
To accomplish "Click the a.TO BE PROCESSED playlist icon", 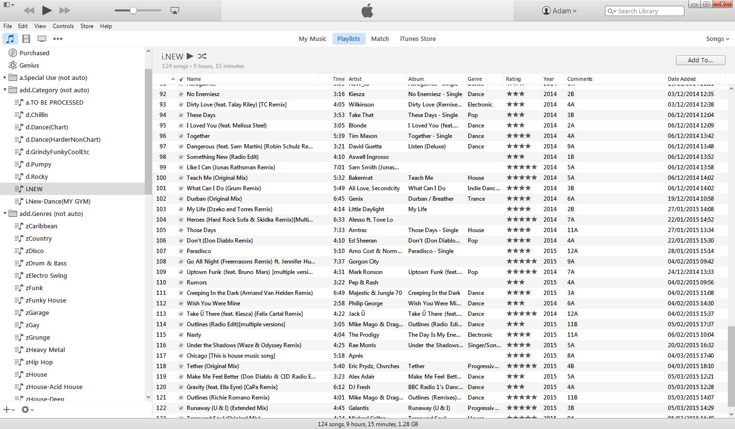I will point(19,102).
